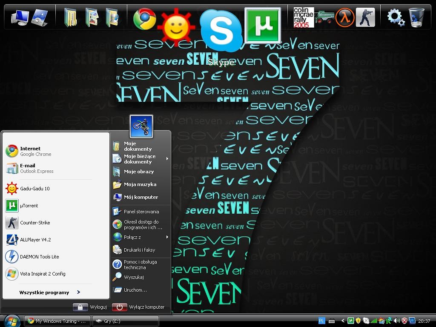Click the blue window tray icon beside the clock
The height and width of the screenshot is (327, 436).
click(x=412, y=321)
